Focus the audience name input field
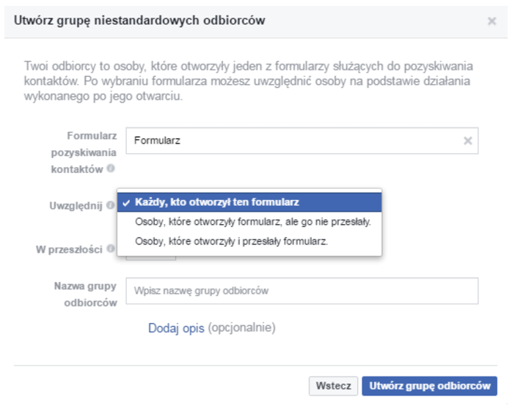This screenshot has height=405, width=512. click(301, 291)
